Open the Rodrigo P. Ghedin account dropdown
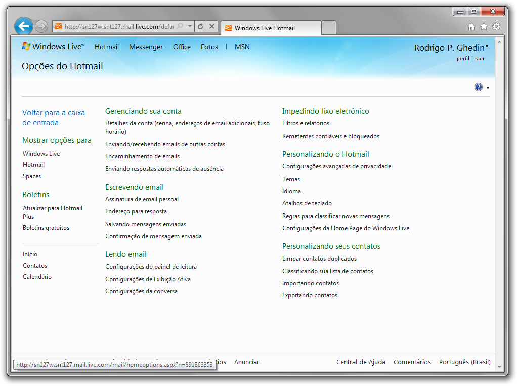The image size is (517, 386). point(451,47)
